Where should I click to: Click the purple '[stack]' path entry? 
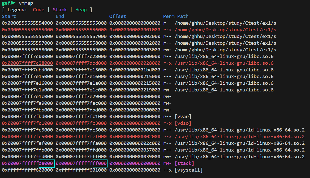[x=184, y=163]
